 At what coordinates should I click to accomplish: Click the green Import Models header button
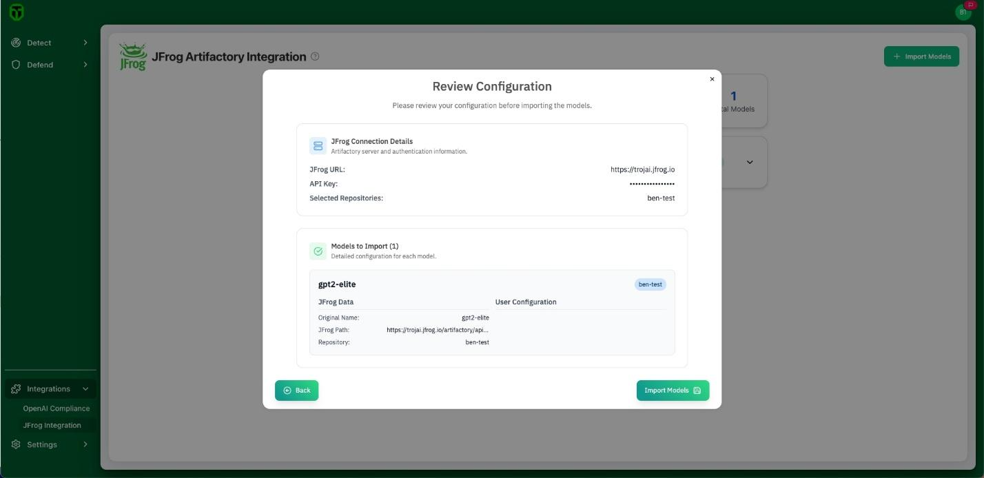(921, 56)
